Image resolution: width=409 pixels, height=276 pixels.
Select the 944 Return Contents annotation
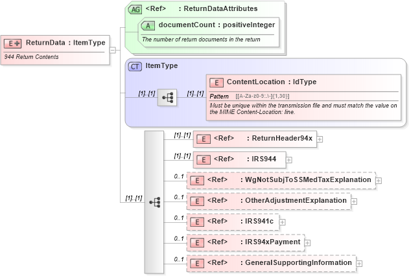pos(31,57)
